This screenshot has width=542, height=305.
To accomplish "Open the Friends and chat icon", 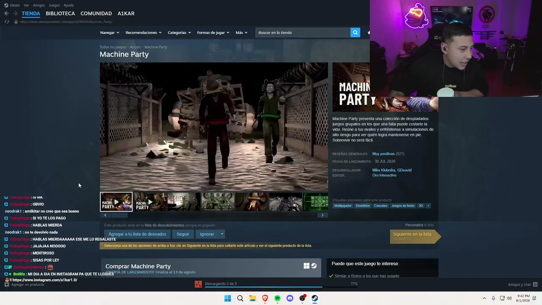I will pyautogui.click(x=535, y=285).
